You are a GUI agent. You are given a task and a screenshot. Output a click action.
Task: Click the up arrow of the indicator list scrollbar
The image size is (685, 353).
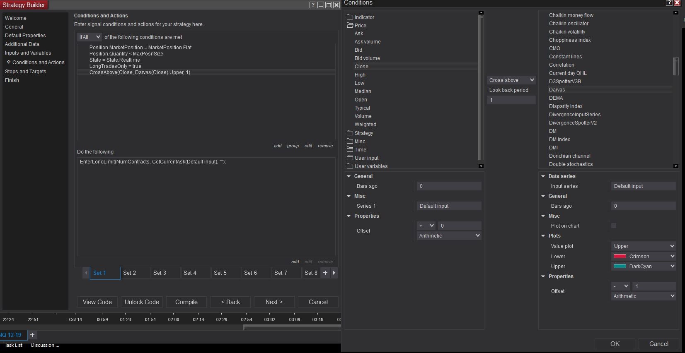pyautogui.click(x=676, y=13)
